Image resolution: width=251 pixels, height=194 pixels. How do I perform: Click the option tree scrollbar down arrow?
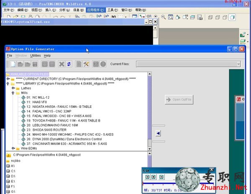[x=150, y=149]
